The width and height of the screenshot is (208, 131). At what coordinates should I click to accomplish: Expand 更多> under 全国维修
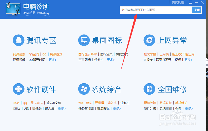pos(189,109)
